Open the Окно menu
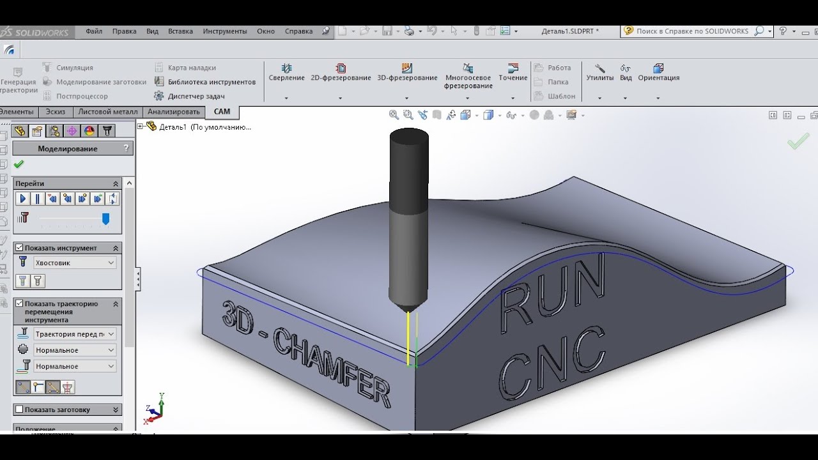 [266, 31]
